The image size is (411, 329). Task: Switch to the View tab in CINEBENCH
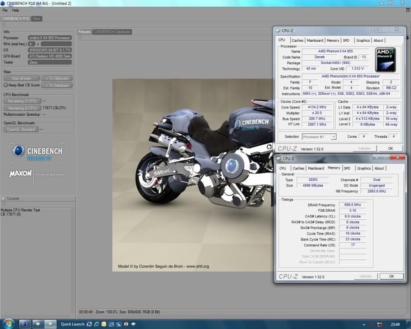pyautogui.click(x=37, y=18)
